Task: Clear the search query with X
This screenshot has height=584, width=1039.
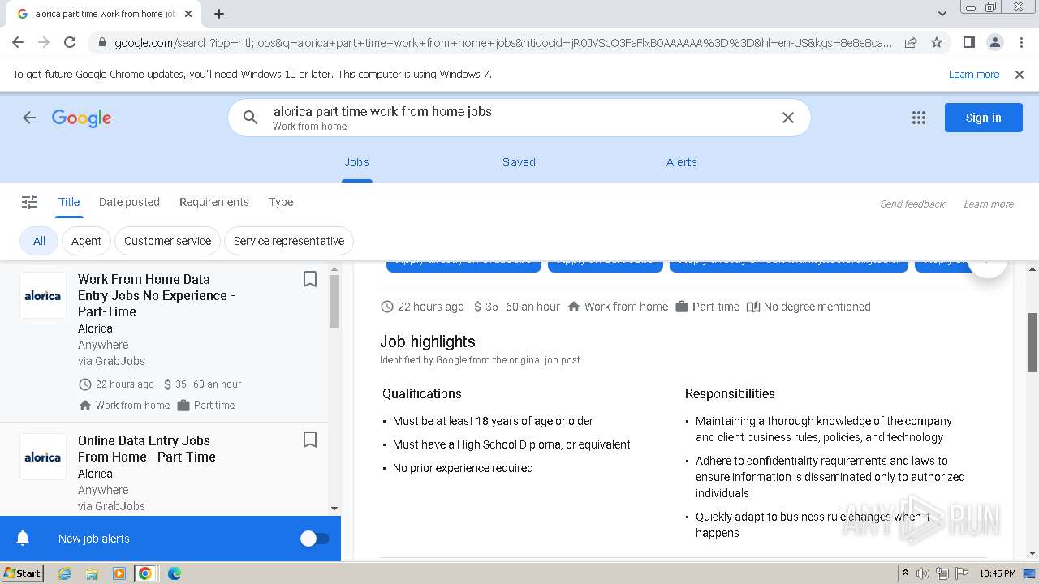Action: tap(787, 118)
